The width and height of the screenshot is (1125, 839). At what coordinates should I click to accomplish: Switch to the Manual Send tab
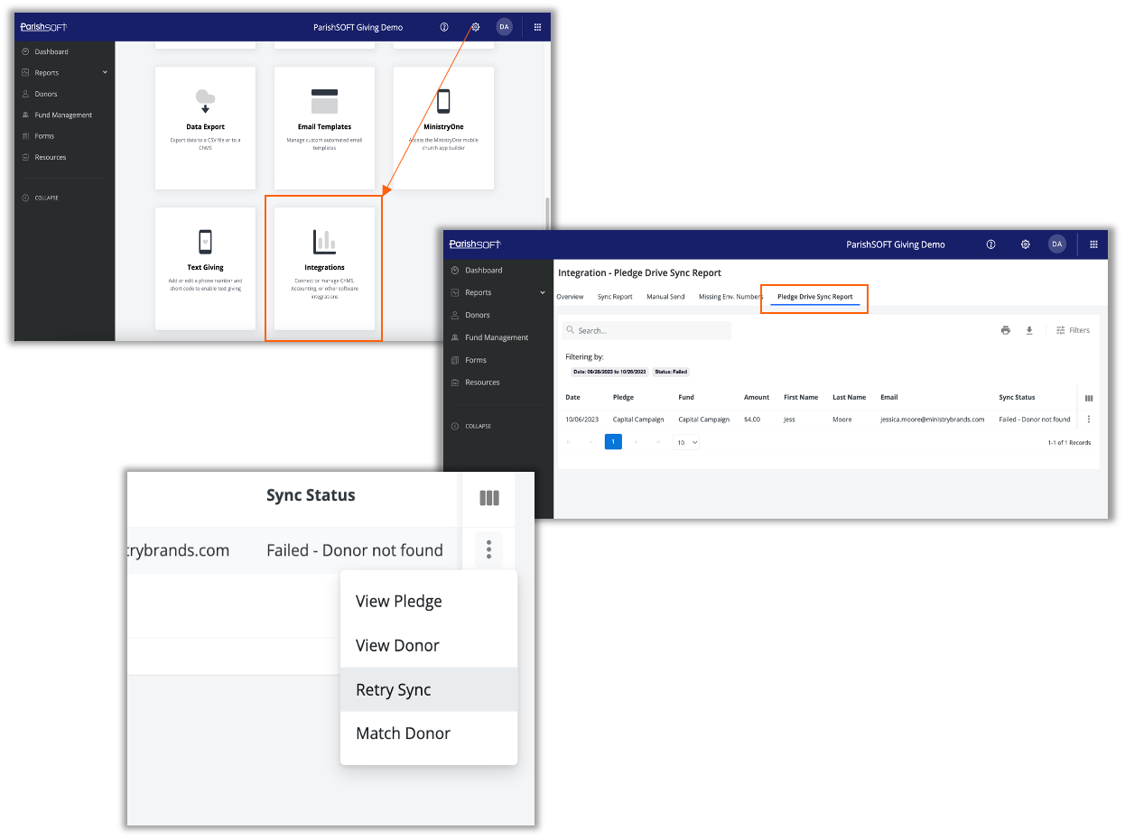pyautogui.click(x=665, y=297)
